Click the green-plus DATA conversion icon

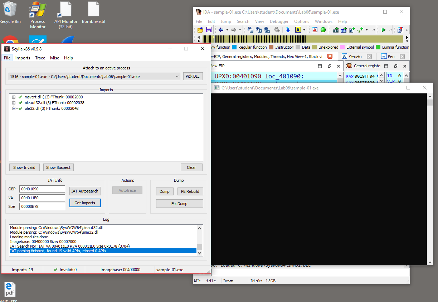click(344, 30)
